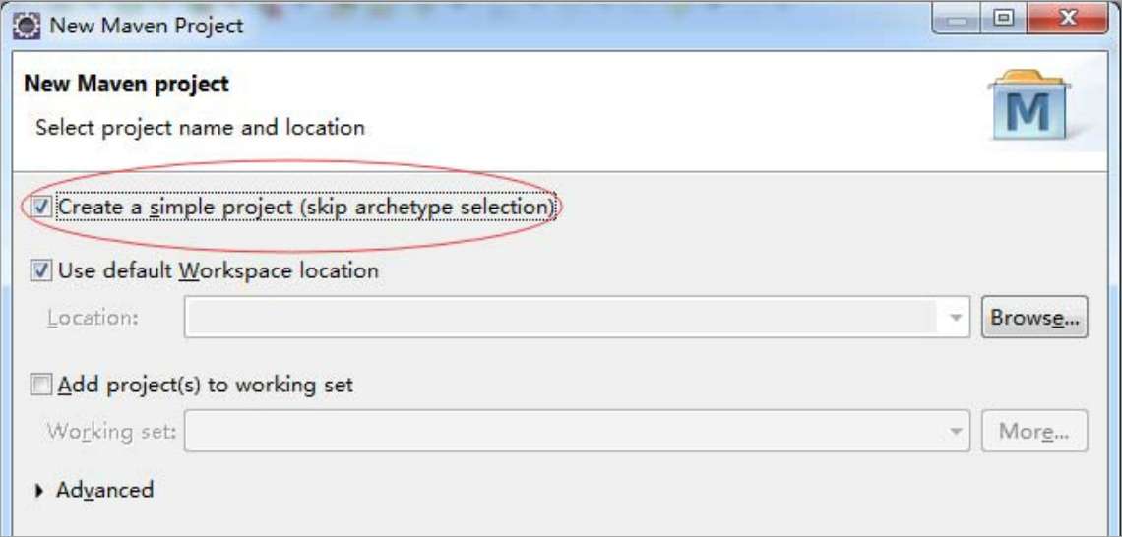The height and width of the screenshot is (537, 1122).
Task: Open the Location dropdown arrow
Action: (955, 317)
